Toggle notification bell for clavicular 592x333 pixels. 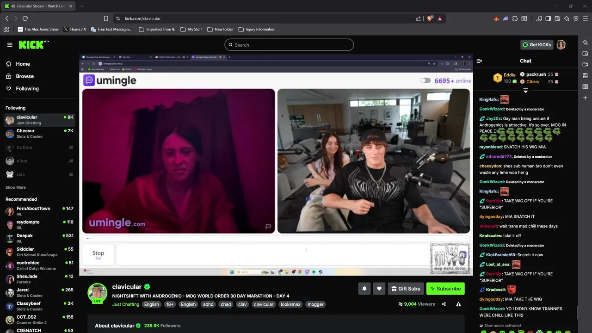[364, 289]
